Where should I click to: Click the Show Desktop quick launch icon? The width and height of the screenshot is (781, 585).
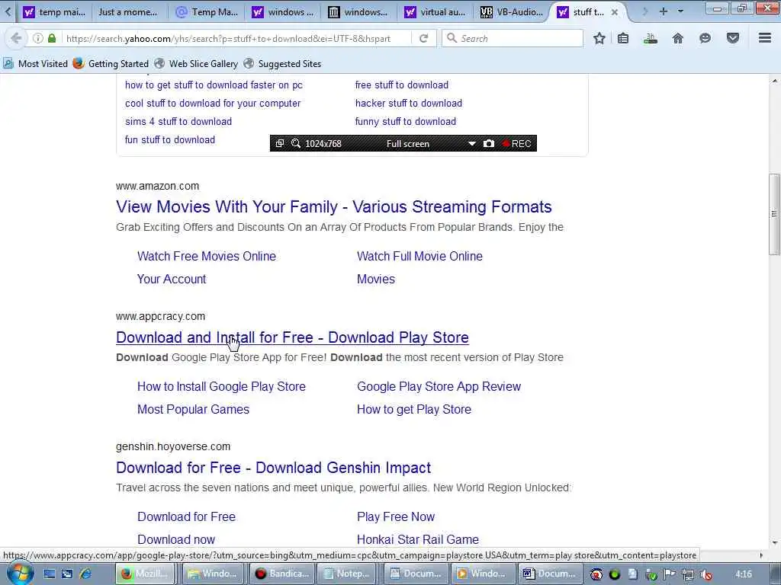49,574
